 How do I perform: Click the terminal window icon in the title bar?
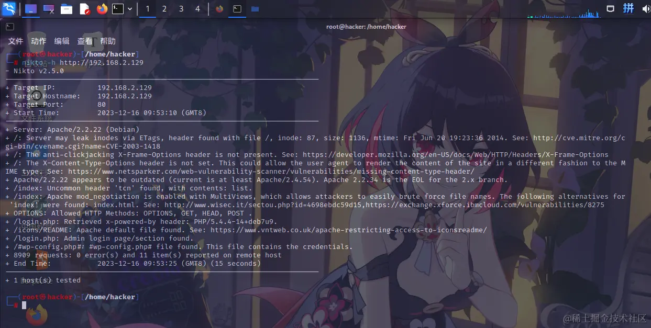[x=10, y=27]
